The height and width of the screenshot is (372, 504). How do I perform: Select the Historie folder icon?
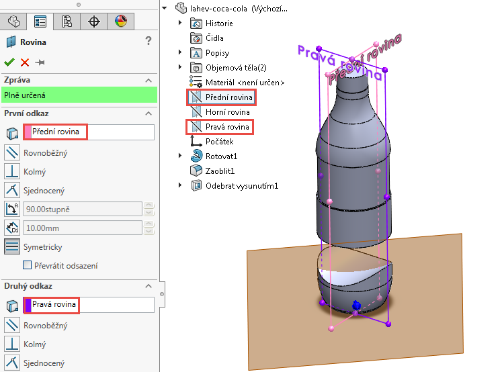pos(196,23)
